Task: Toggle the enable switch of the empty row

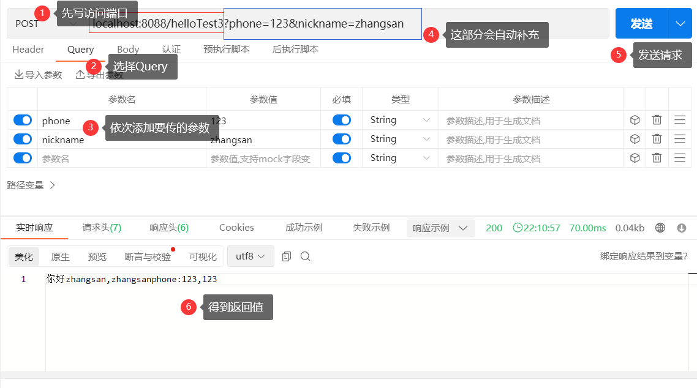Action: coord(23,158)
